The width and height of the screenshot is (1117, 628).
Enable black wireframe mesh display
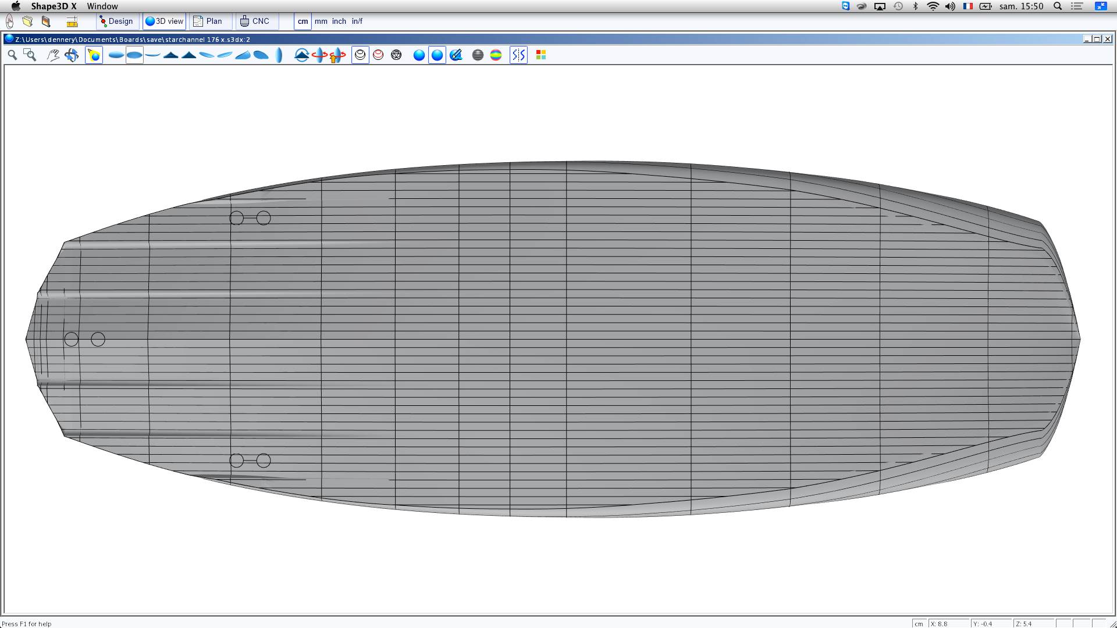click(360, 55)
